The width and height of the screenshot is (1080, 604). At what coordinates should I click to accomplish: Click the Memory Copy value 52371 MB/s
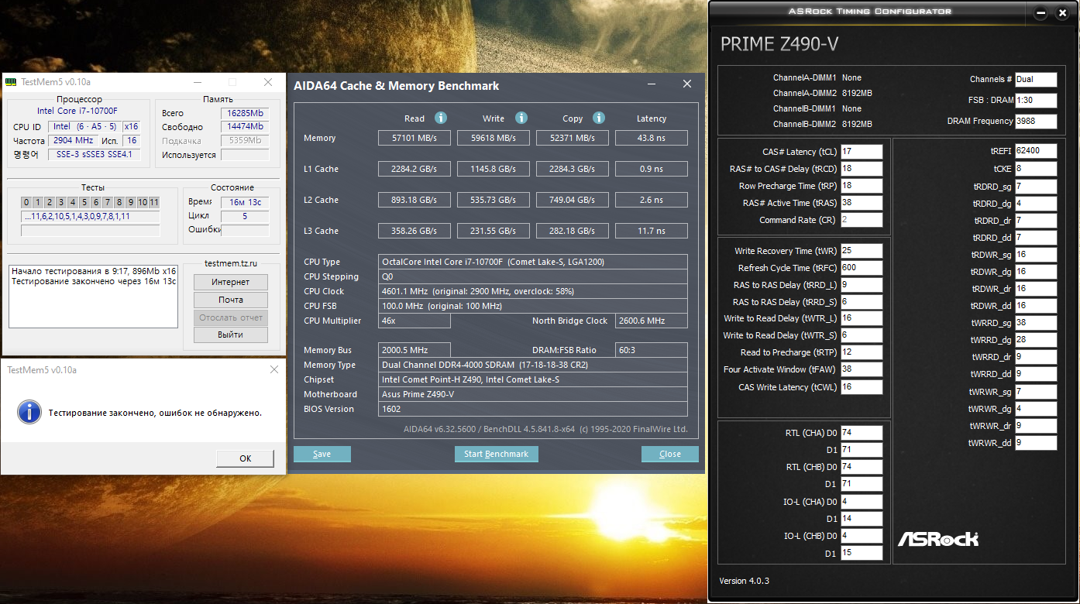(573, 138)
